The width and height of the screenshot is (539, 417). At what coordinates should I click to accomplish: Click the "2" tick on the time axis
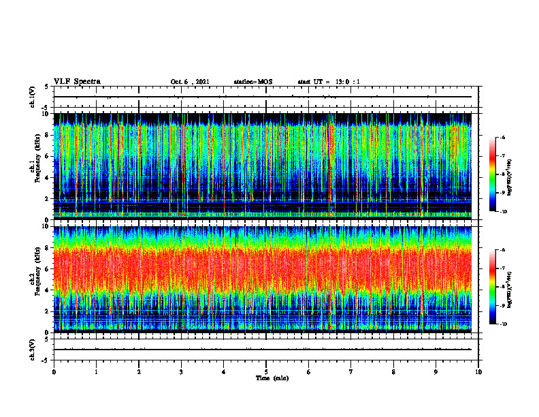pyautogui.click(x=139, y=372)
